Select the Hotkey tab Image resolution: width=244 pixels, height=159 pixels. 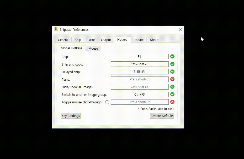pos(122,40)
